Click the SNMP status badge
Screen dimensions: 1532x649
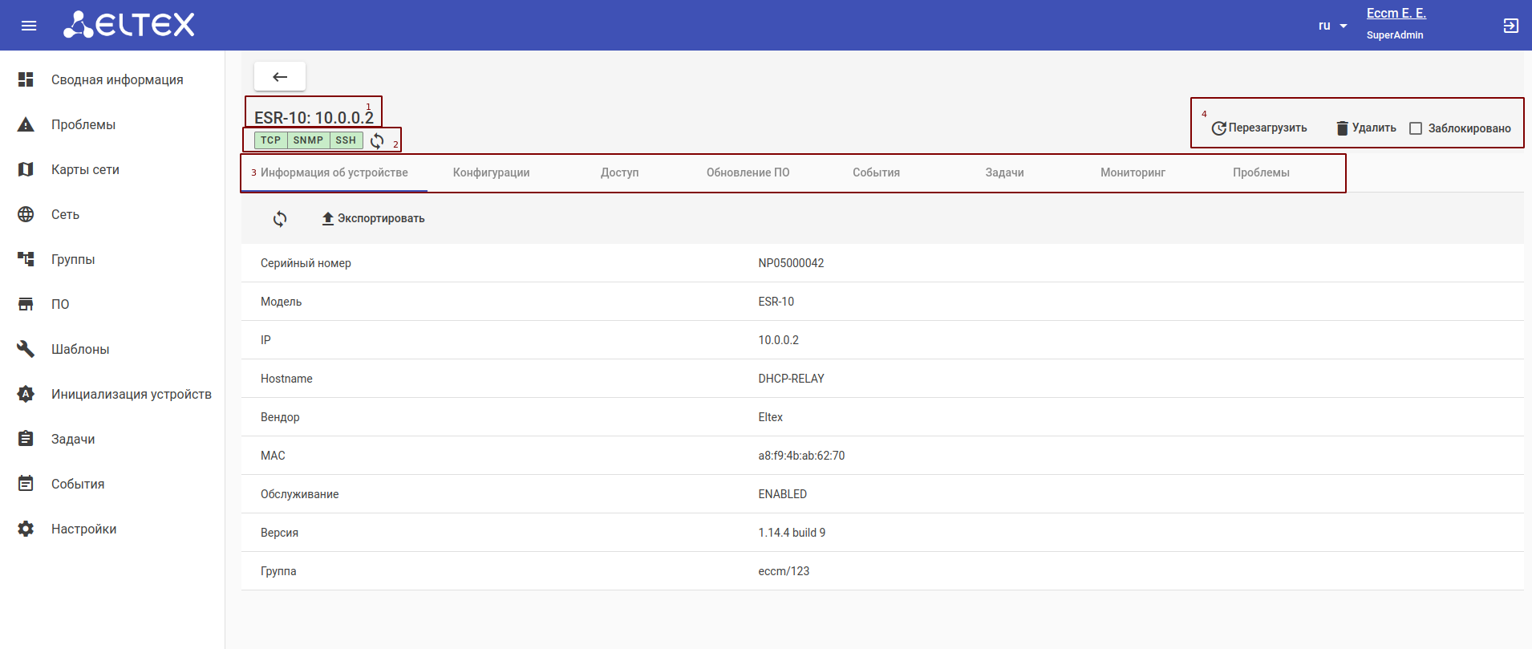coord(308,140)
